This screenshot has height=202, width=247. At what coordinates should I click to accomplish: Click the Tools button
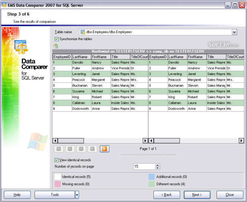[x=55, y=195]
